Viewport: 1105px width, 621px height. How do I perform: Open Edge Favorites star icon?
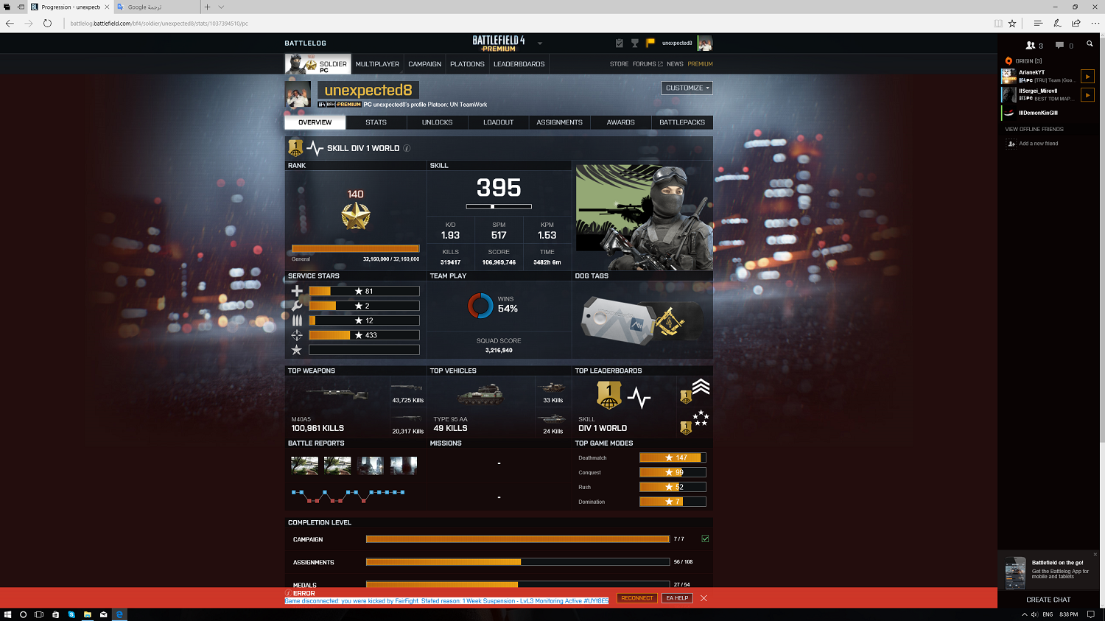click(1012, 24)
